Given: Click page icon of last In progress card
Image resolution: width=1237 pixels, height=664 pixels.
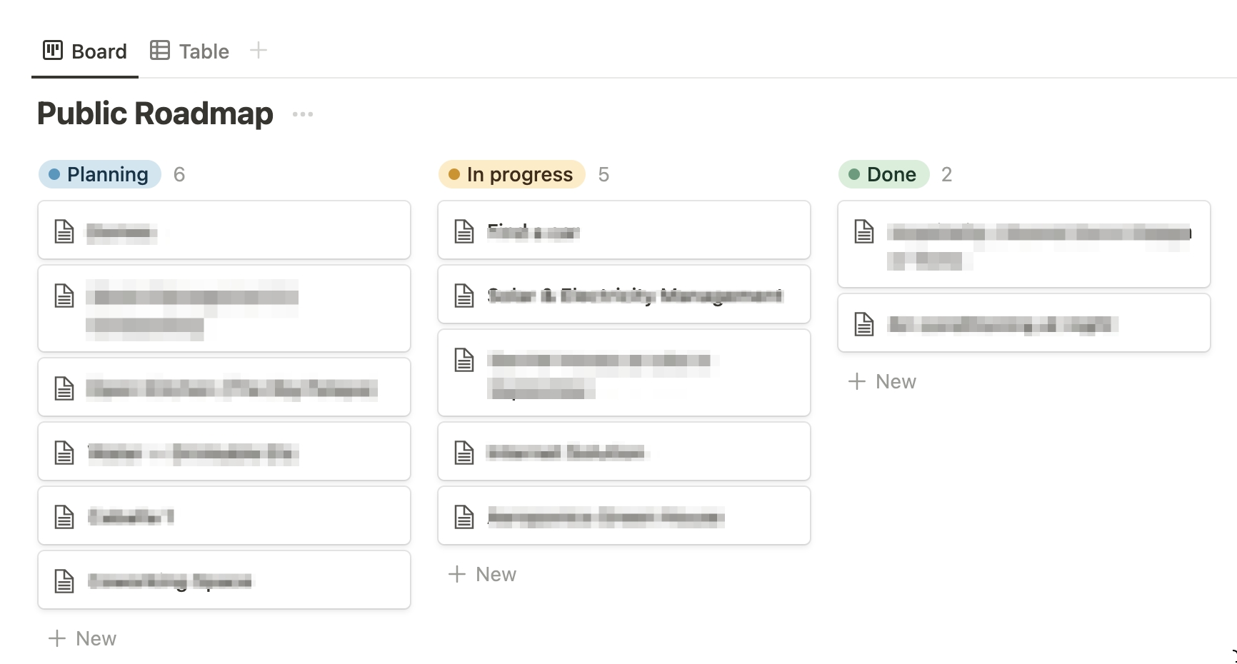Looking at the screenshot, I should coord(464,517).
